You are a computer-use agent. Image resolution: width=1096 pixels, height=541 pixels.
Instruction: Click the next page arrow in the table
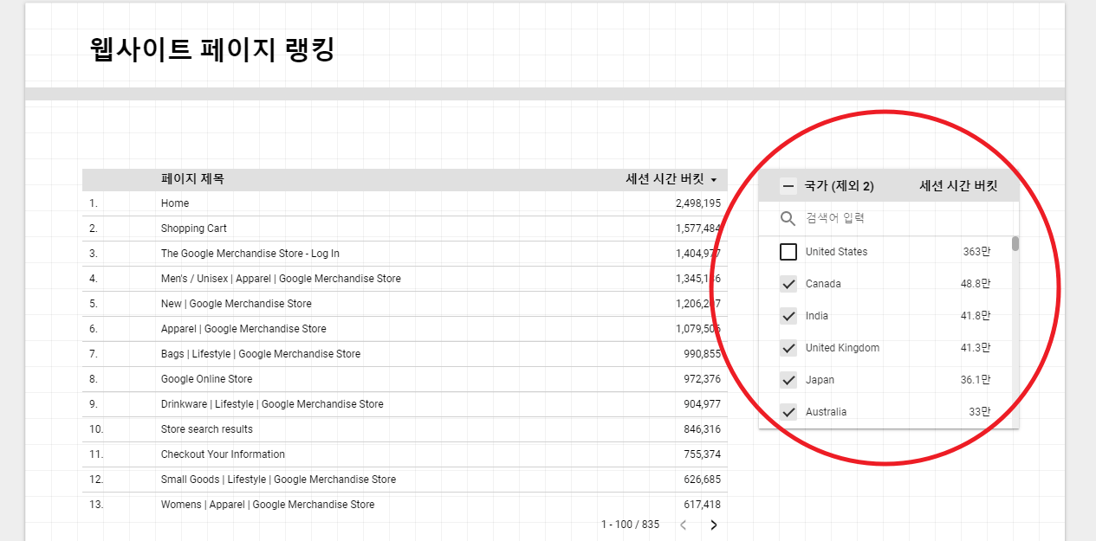[x=713, y=525]
